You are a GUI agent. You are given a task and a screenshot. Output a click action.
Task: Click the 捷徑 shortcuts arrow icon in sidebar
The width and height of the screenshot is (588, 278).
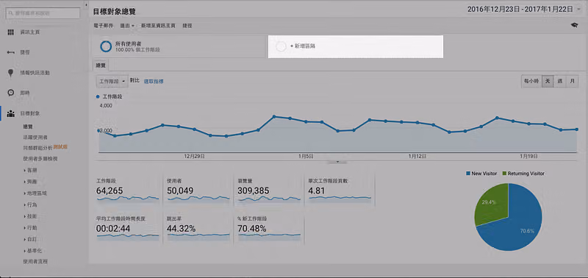pyautogui.click(x=10, y=52)
